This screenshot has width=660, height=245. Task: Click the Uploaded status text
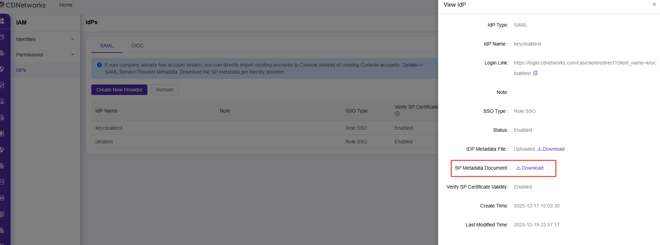[x=524, y=149]
